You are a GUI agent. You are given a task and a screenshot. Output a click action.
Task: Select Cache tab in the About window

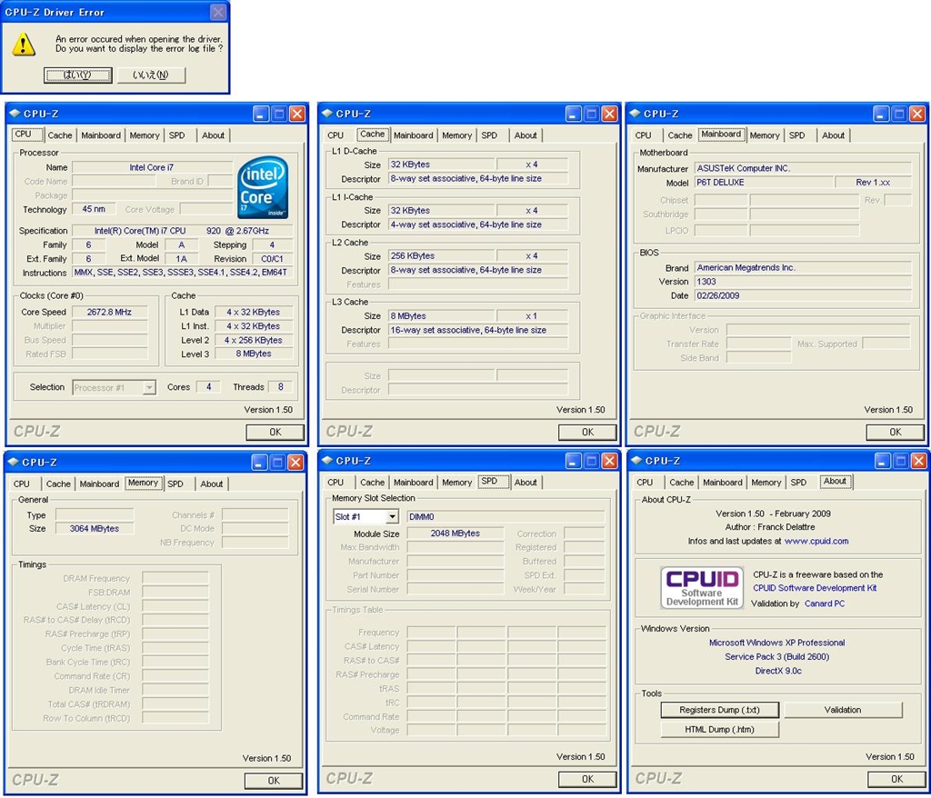click(682, 482)
